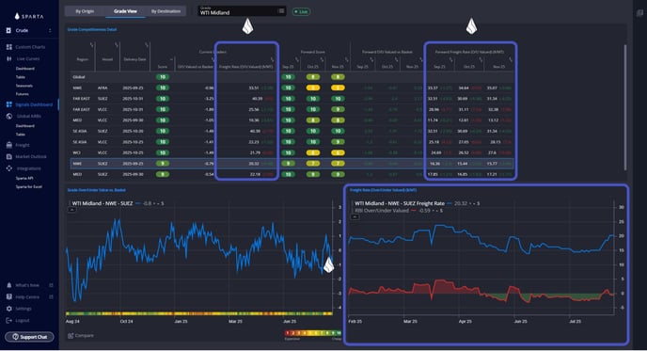Select the WCI VLCC row
Screen dimensions: 647x351
coord(292,152)
